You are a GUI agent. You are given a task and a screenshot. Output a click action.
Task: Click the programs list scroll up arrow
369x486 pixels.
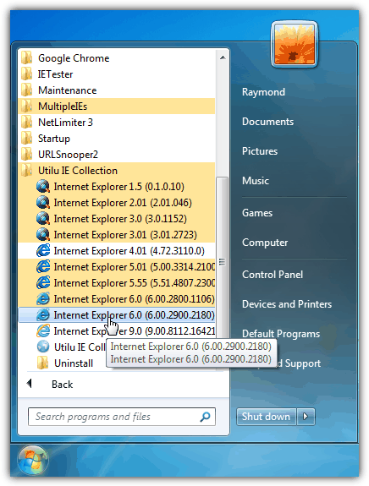(223, 57)
